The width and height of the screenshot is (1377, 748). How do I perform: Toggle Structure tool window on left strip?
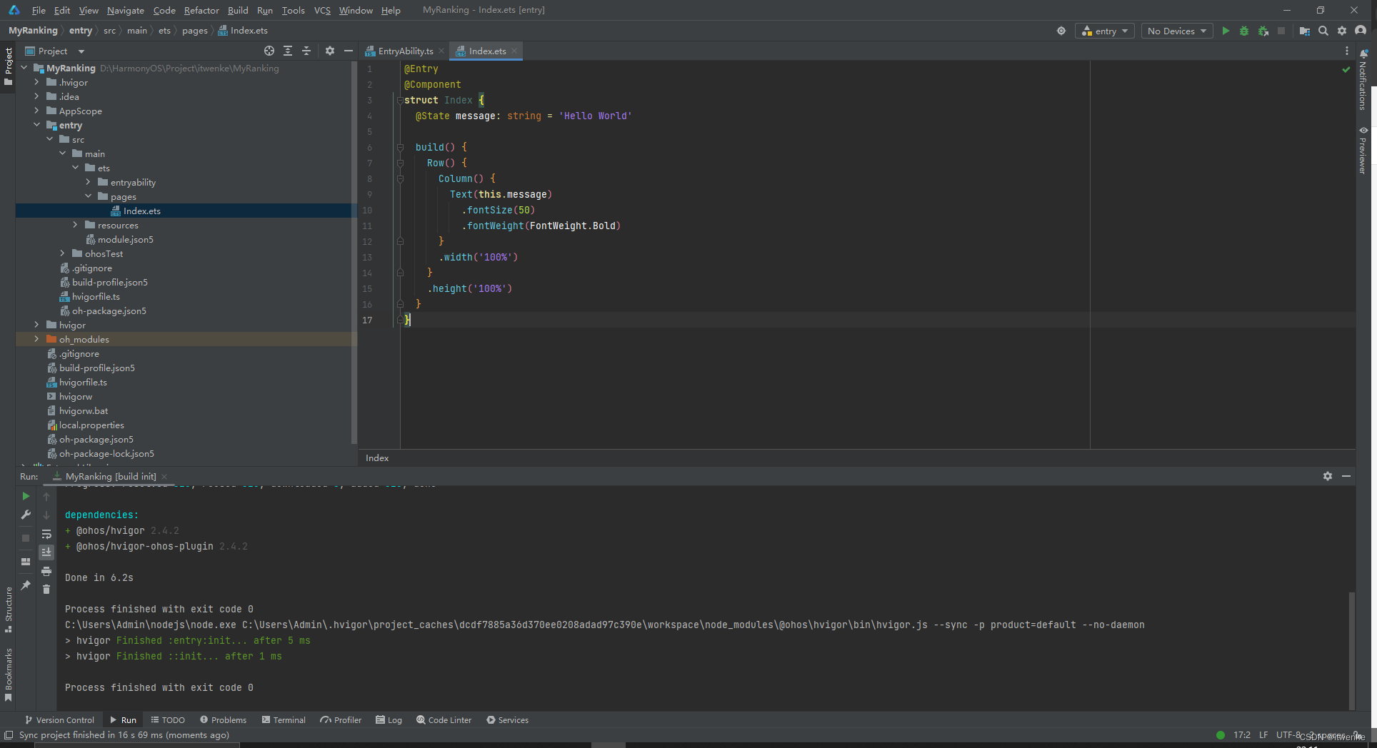pyautogui.click(x=8, y=610)
